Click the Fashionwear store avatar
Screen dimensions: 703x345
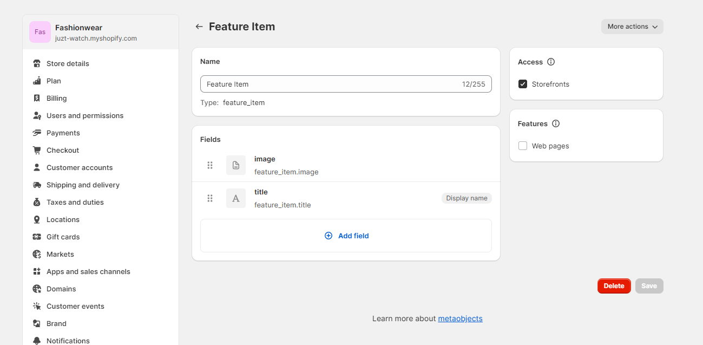coord(40,32)
